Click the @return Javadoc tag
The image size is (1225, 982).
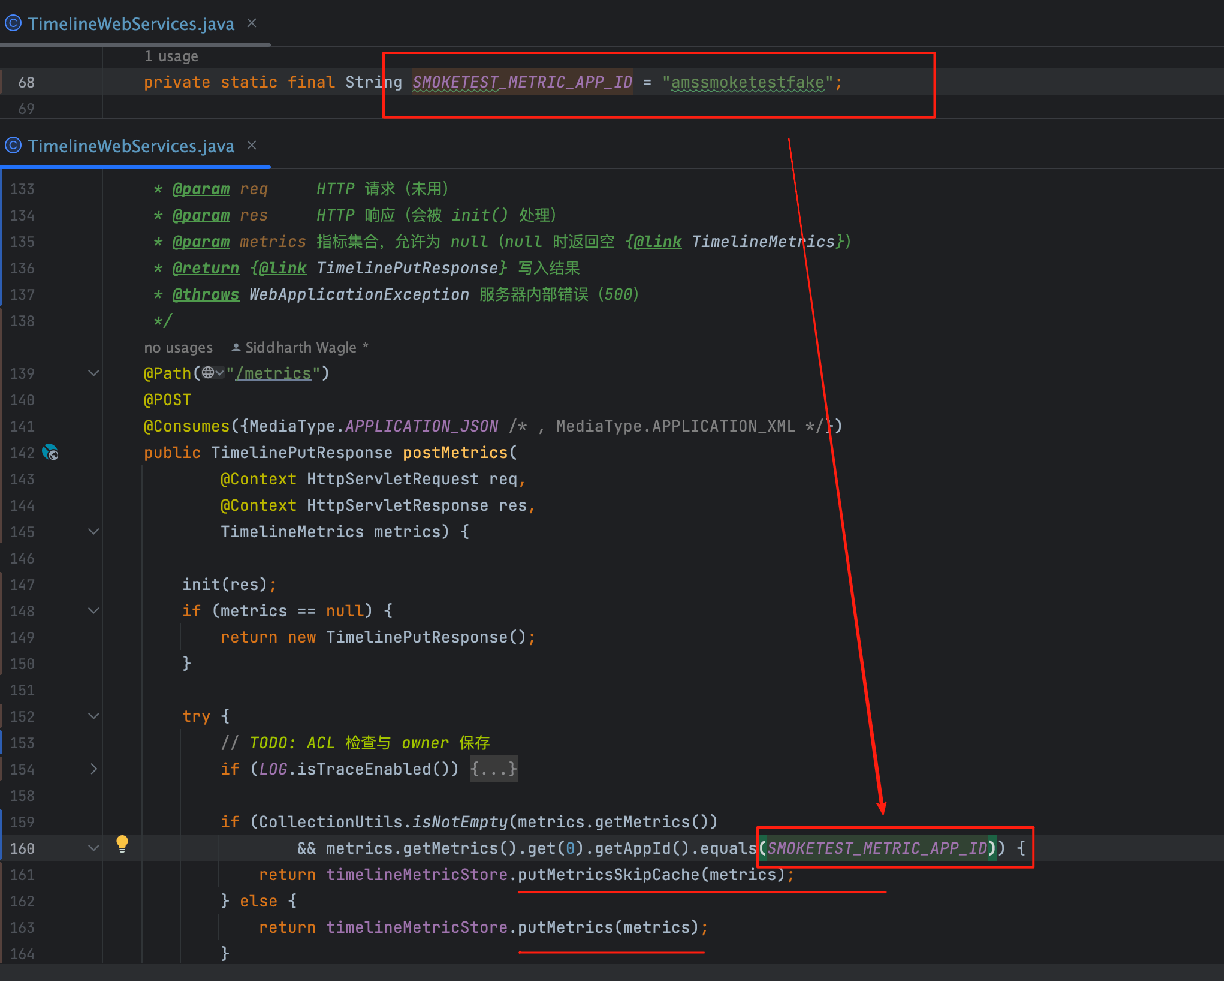pos(206,268)
